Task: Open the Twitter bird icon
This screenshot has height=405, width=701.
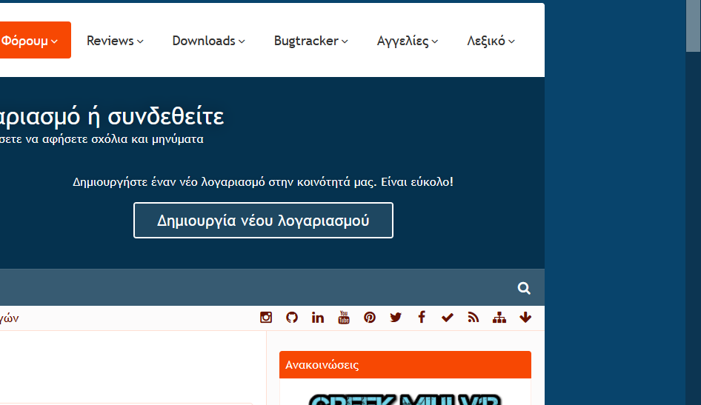Action: coord(396,318)
